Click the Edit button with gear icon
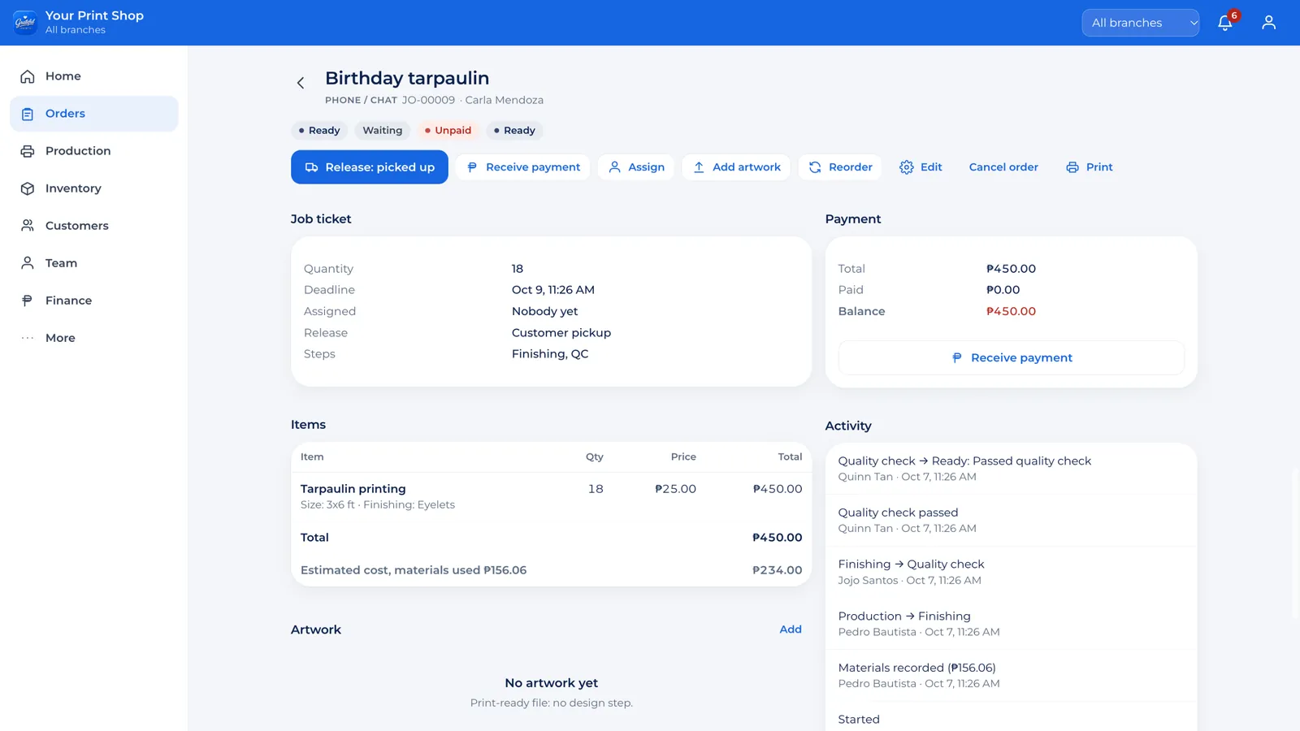 point(921,167)
